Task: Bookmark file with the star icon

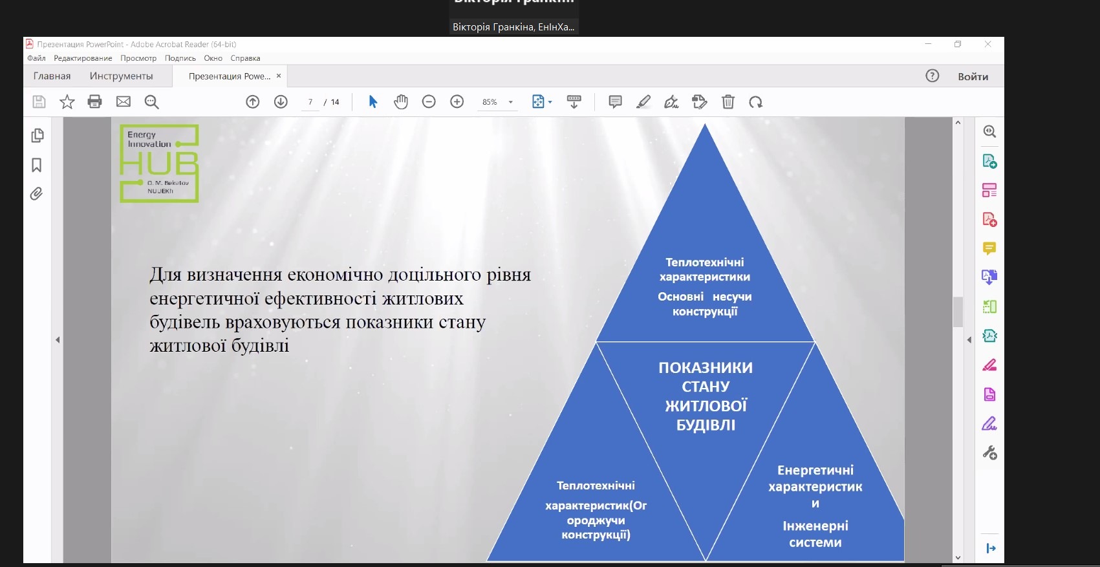Action: pos(67,102)
